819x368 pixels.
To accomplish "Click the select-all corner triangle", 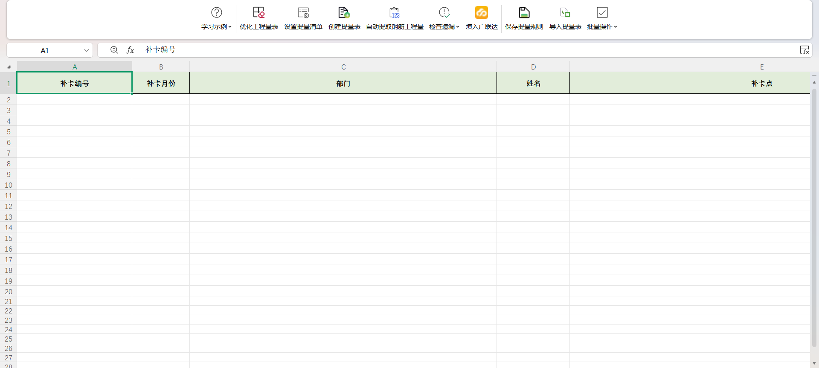I will (x=9, y=67).
